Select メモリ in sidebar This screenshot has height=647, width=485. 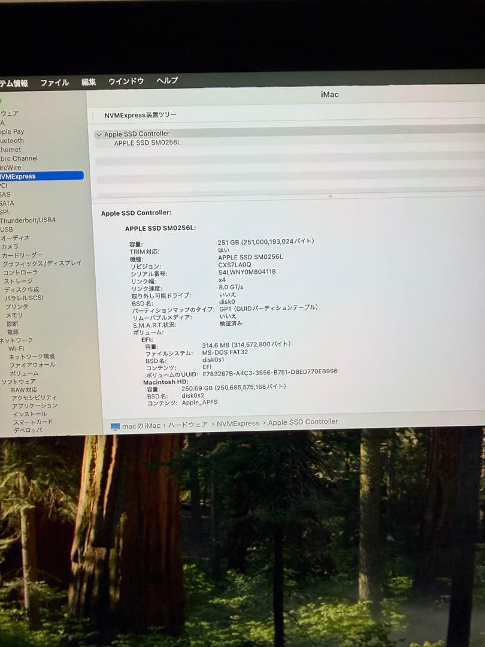tap(14, 315)
